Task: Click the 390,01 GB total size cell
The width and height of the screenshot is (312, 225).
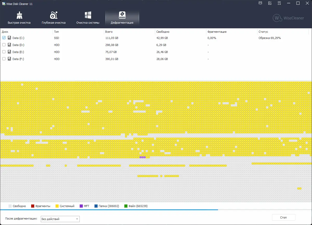Action: 112,59
